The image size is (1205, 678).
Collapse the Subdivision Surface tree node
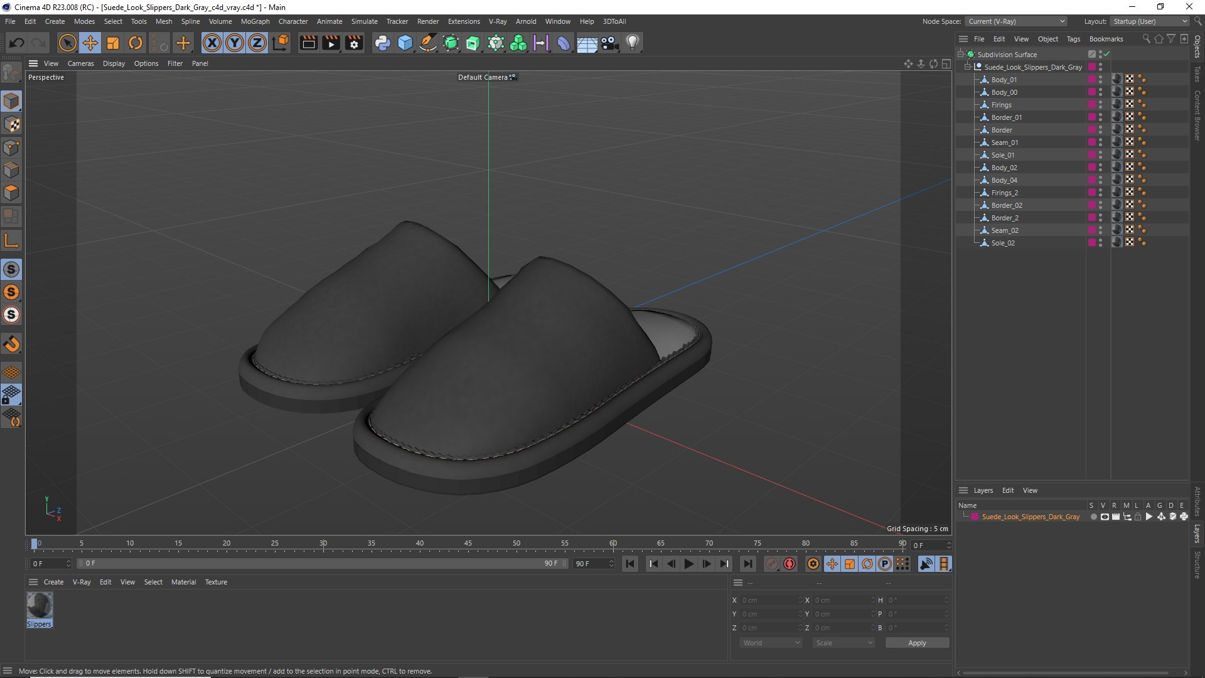tap(960, 54)
